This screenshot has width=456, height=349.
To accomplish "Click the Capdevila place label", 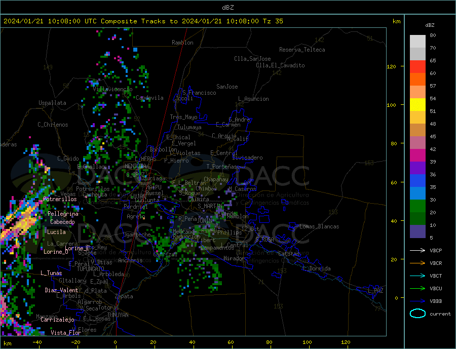I will point(149,98).
